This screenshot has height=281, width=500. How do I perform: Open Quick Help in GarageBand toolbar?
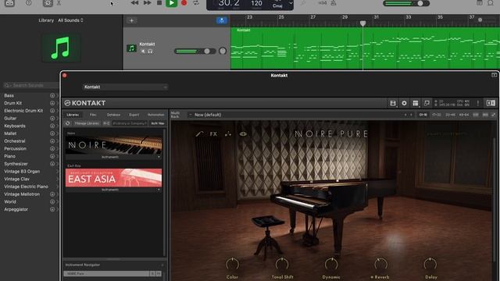pos(29,3)
